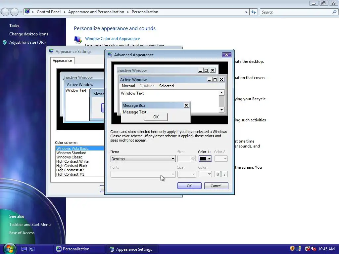Click Show Desktop quick launch icon
The height and width of the screenshot is (254, 339).
(24, 249)
